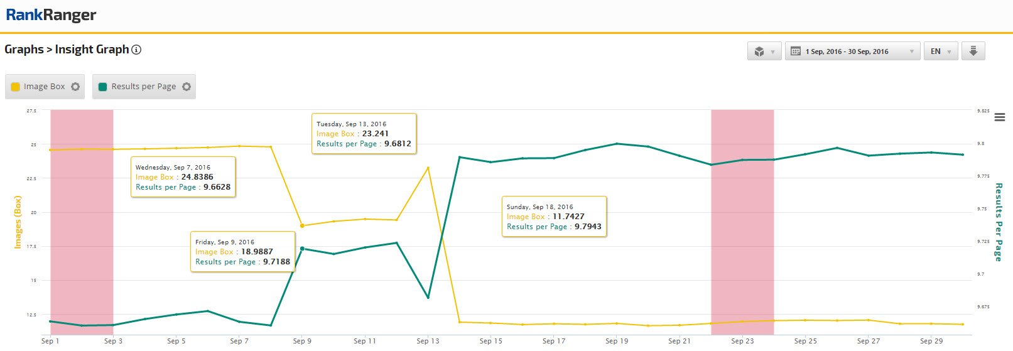1013x351 pixels.
Task: Click the Insight Graph info icon
Action: pos(136,50)
